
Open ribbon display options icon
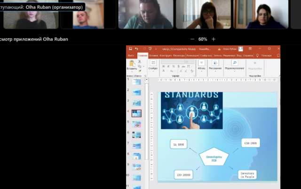click(250, 49)
